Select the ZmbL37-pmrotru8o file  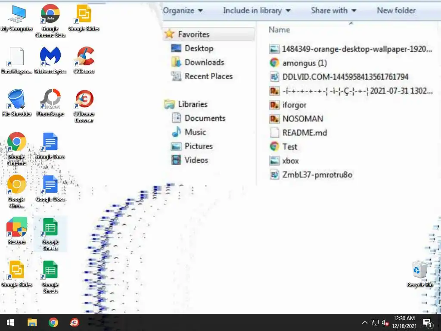click(311, 175)
